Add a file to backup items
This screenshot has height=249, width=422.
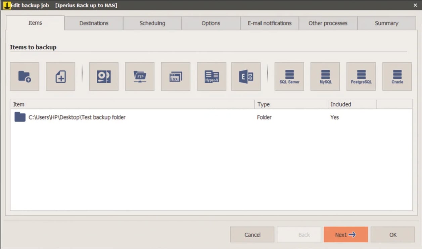click(x=60, y=76)
